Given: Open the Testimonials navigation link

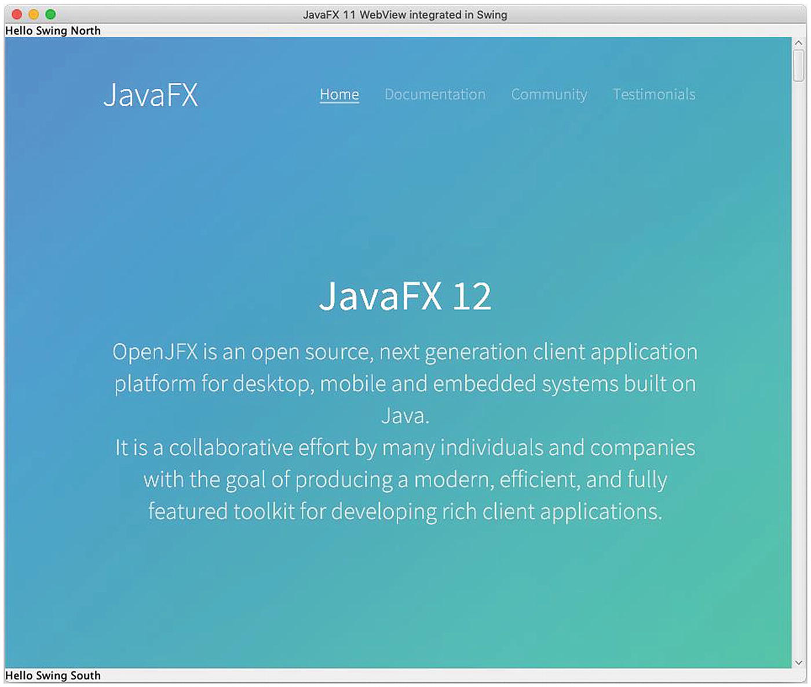Looking at the screenshot, I should (654, 94).
